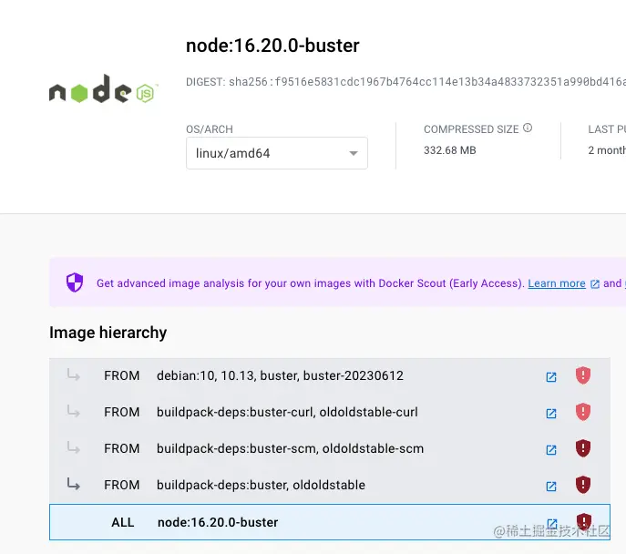
Task: Click the hierarchy arrow on buster-curl row
Action: tap(74, 411)
